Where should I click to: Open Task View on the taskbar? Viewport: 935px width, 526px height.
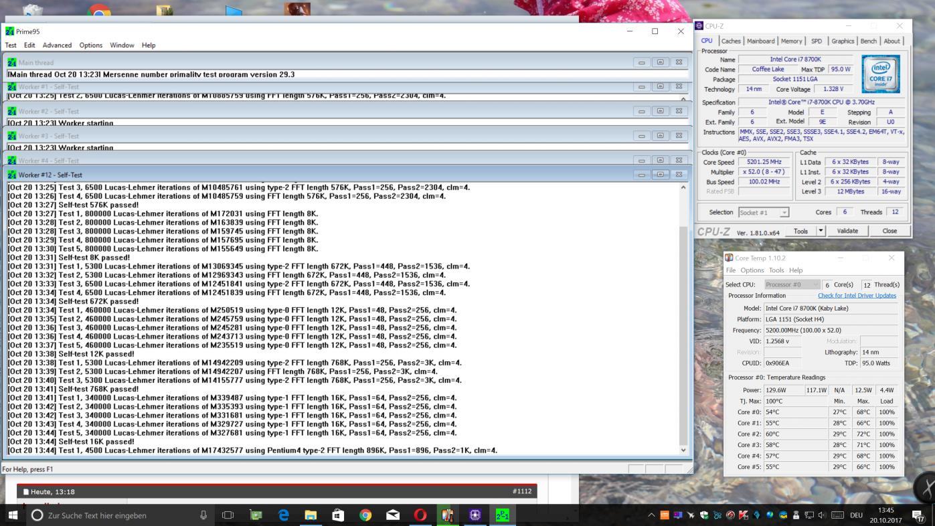click(x=228, y=515)
